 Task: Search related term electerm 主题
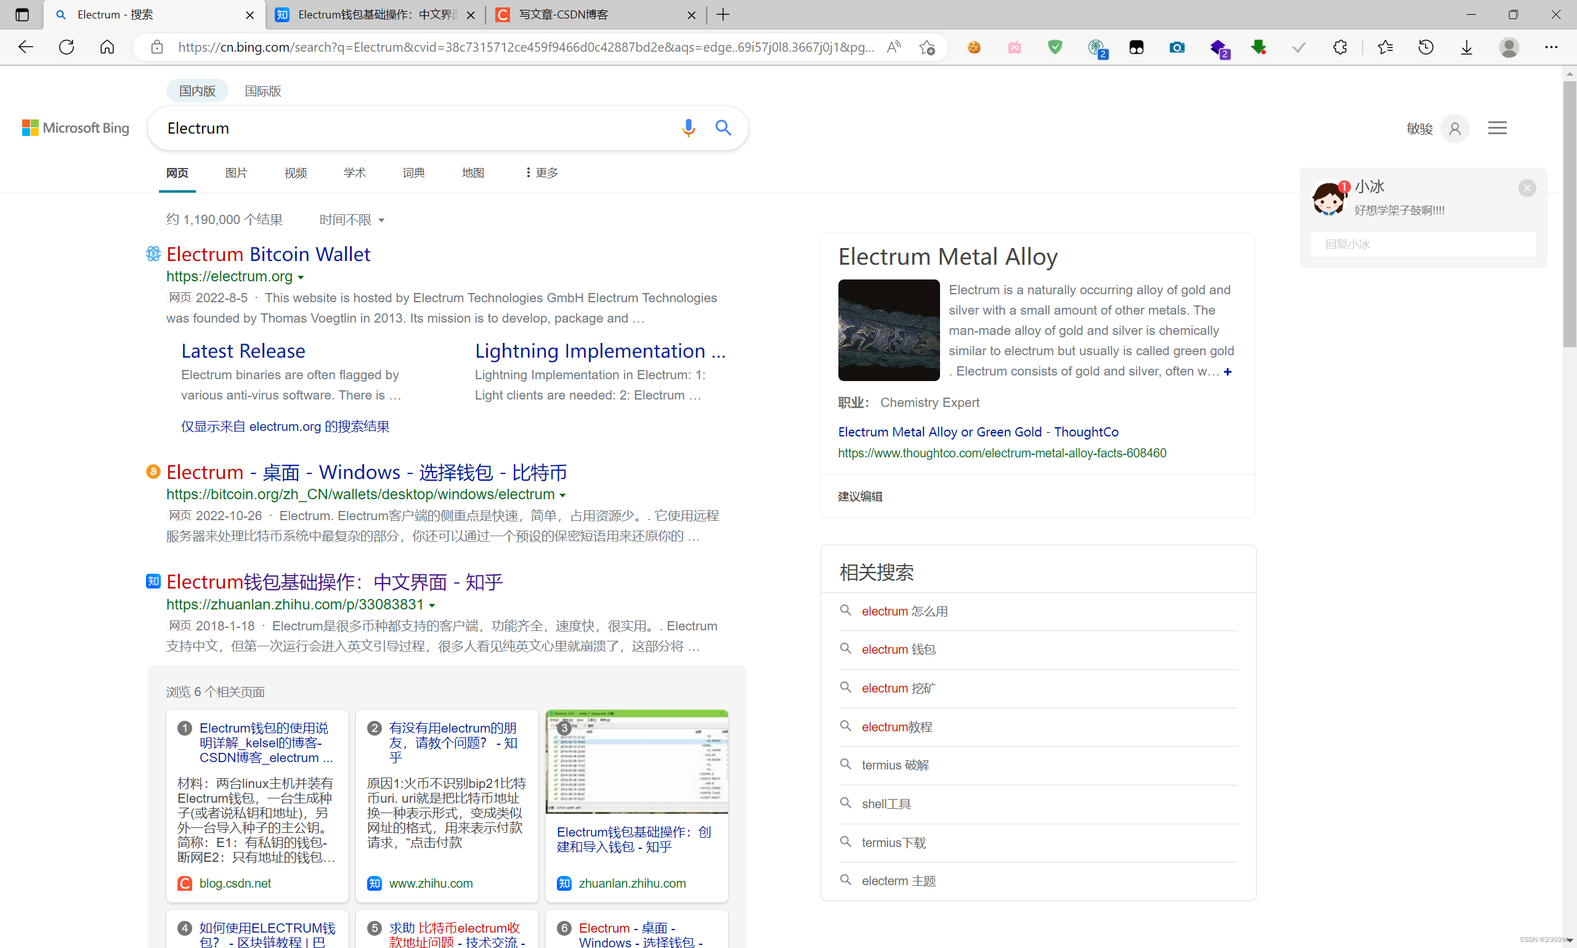(x=898, y=881)
